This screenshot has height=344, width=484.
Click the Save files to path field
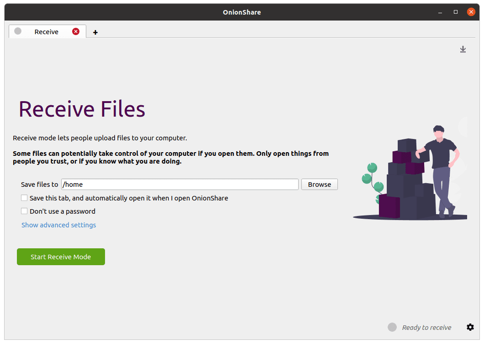(x=179, y=184)
